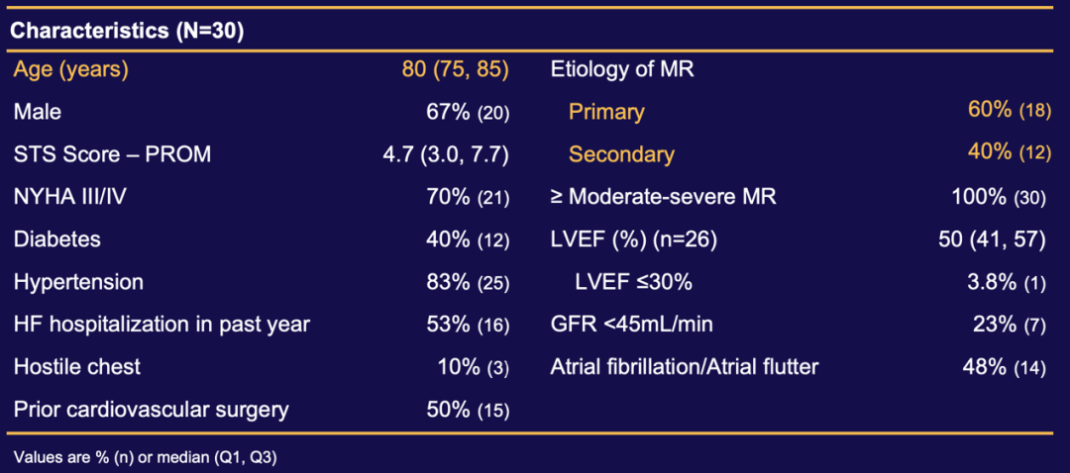The image size is (1070, 473).
Task: Select the LVEF (%) (n=26) label
Action: coord(633,239)
